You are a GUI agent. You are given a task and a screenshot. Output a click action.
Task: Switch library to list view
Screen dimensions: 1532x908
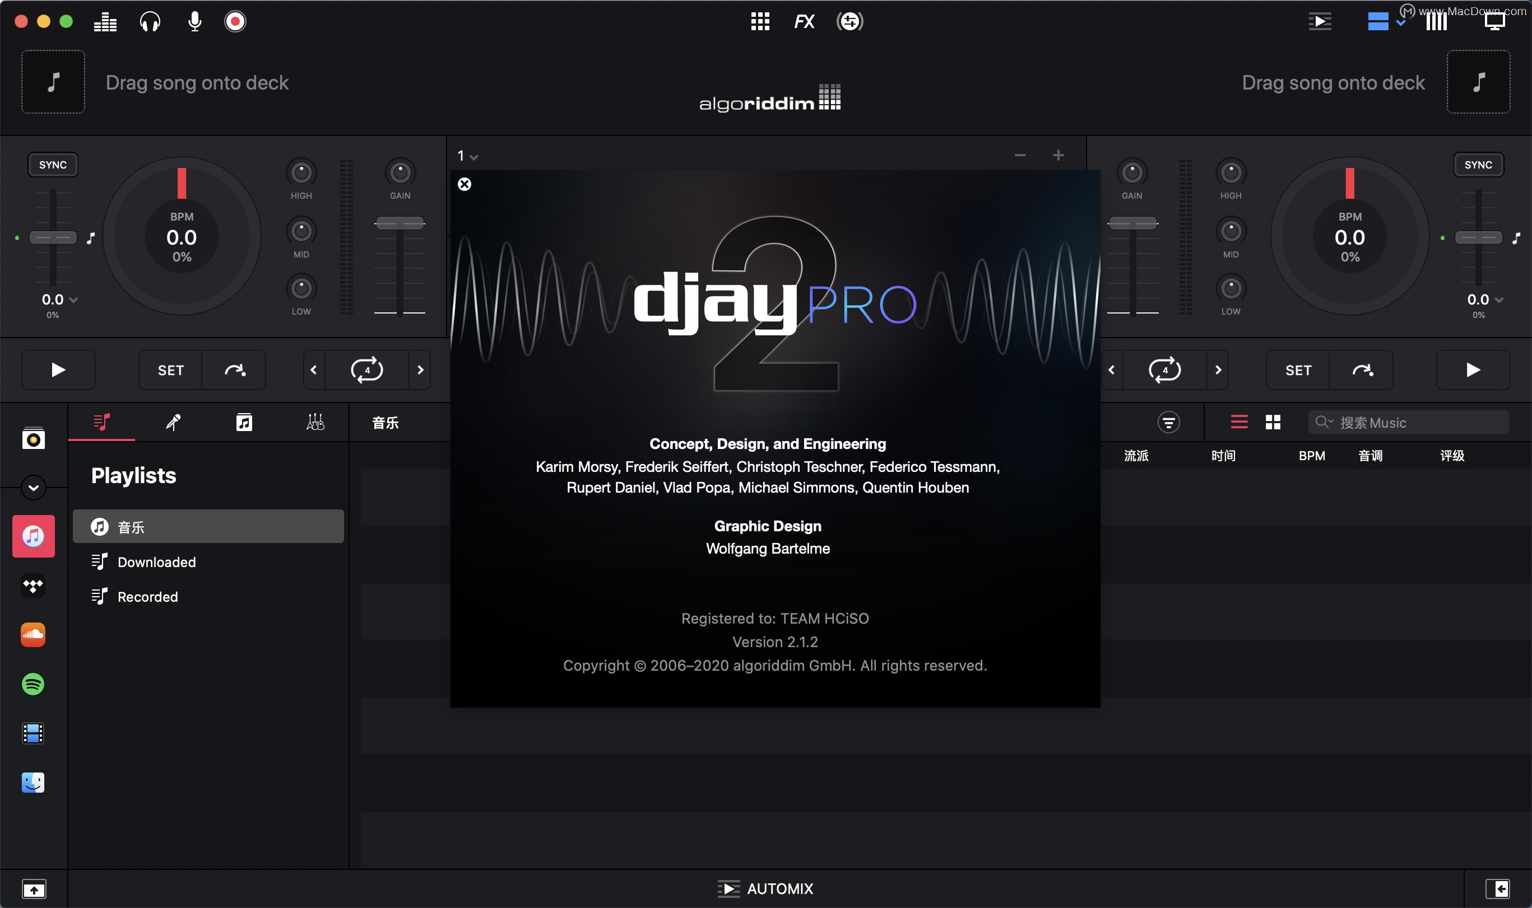coord(1239,422)
